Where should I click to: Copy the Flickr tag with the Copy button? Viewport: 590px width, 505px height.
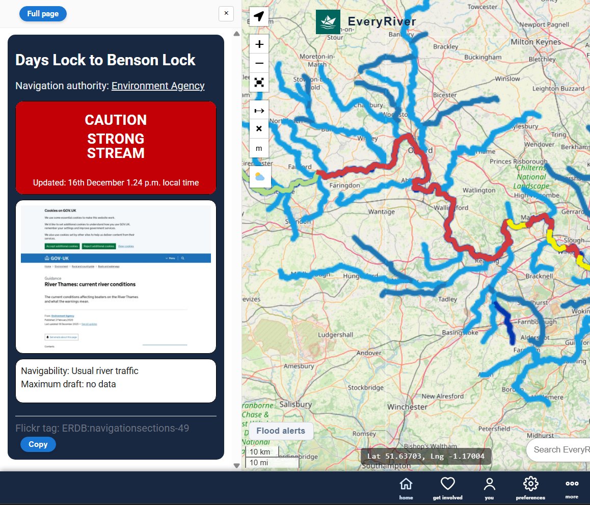[38, 444]
